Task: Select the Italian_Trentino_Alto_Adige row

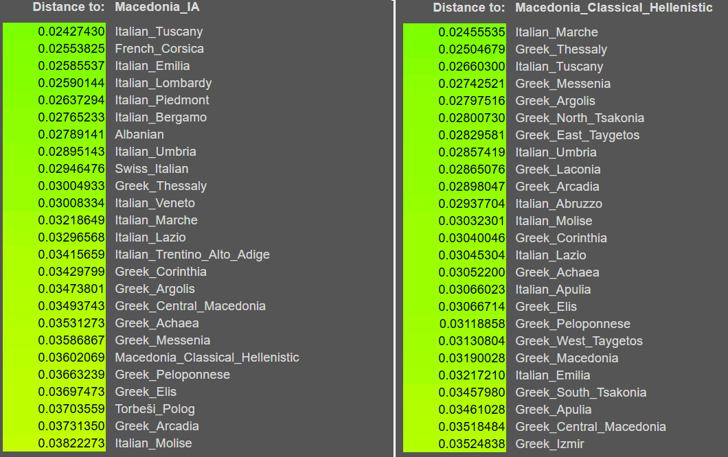Action: point(192,255)
